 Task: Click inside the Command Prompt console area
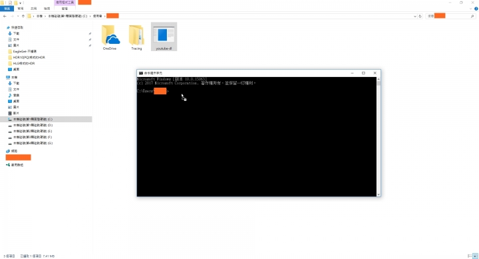[x=257, y=137]
